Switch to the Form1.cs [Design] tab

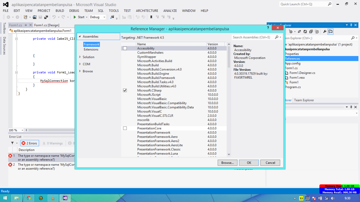(x=47, y=25)
